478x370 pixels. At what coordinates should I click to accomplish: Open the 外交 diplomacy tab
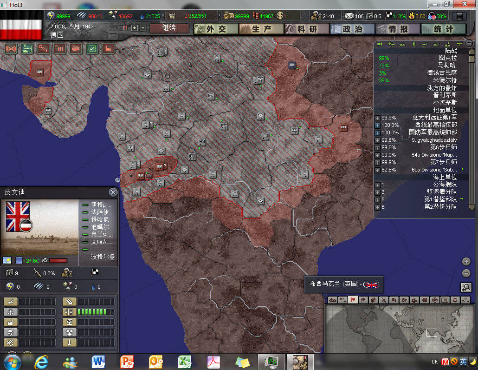(216, 29)
